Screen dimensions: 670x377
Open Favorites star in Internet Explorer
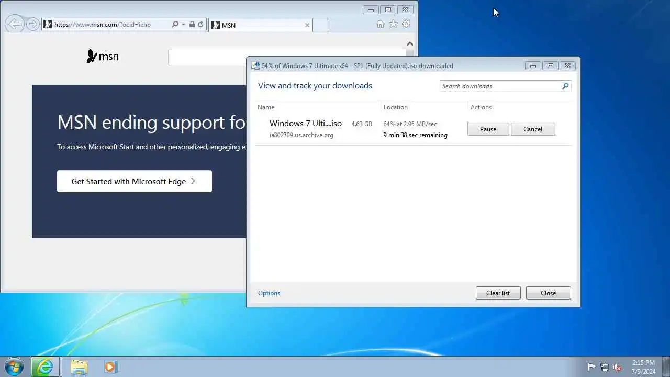(393, 24)
